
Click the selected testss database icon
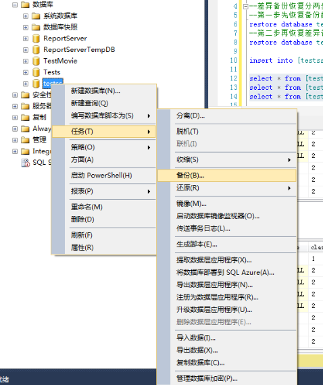[36, 84]
